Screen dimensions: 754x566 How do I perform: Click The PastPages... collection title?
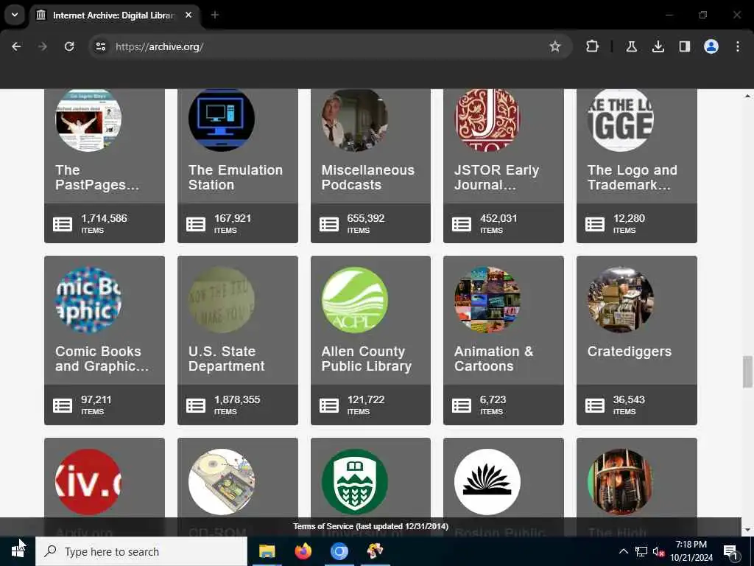point(96,177)
